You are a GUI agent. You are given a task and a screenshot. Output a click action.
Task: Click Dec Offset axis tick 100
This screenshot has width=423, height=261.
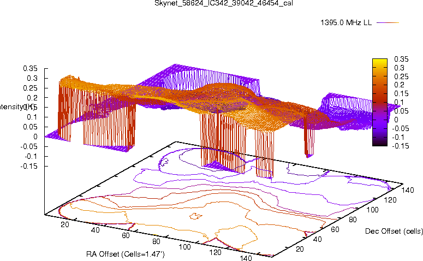(372, 210)
